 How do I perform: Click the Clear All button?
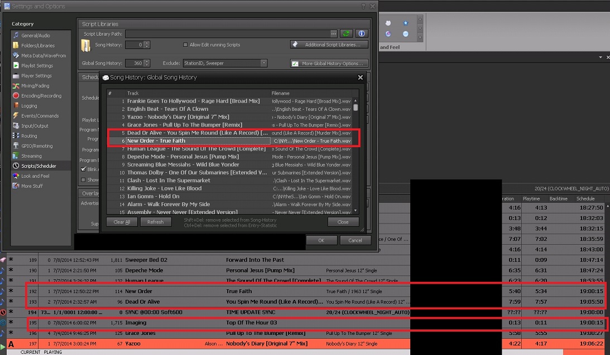tap(122, 222)
